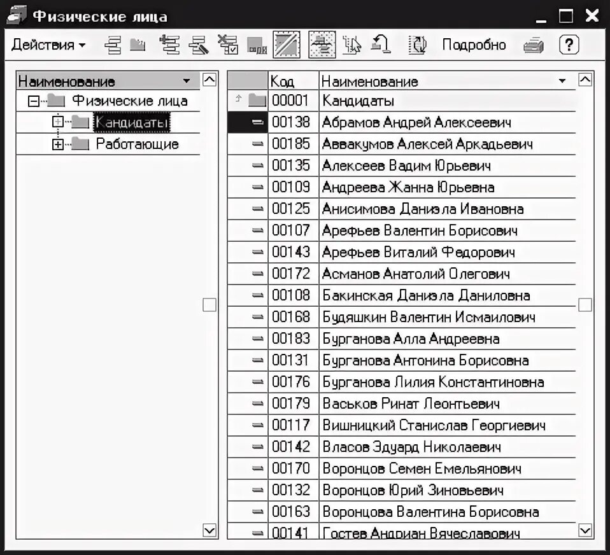Viewport: 610px width, 555px height.
Task: Click the tree panel scrollbar thumb
Action: [209, 305]
